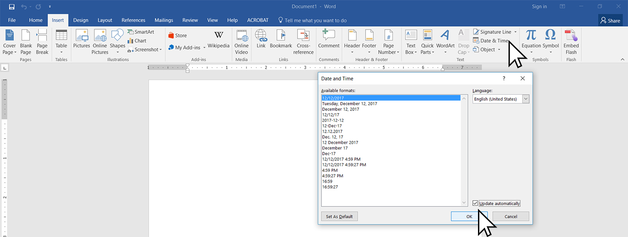Open the ACROBAT tab
Image resolution: width=628 pixels, height=237 pixels.
[x=258, y=20]
